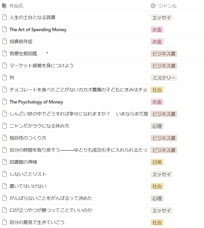Click the 社会 tag for 自分の意見で生きていこう
Image resolution: width=204 pixels, height=228 pixels.
(157, 222)
